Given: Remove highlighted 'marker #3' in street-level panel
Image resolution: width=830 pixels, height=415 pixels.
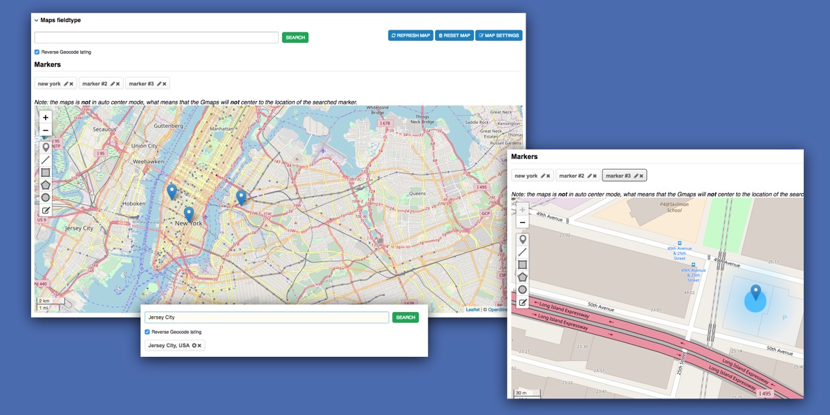Looking at the screenshot, I should [641, 176].
